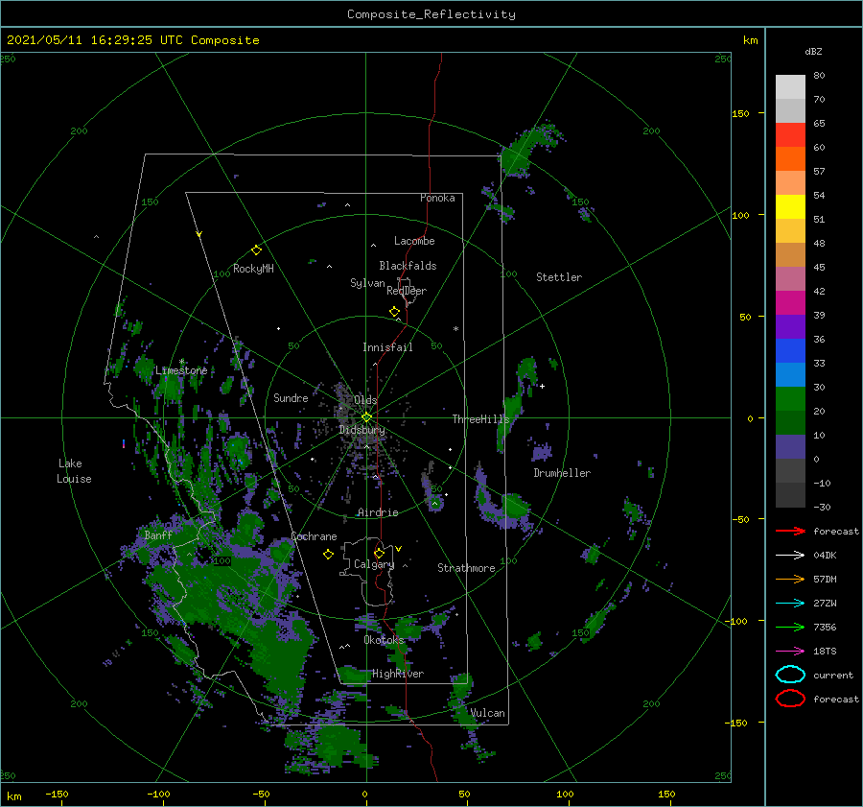Click the green 20 dBZ color swatch
Image resolution: width=863 pixels, height=807 pixels.
[x=790, y=399]
